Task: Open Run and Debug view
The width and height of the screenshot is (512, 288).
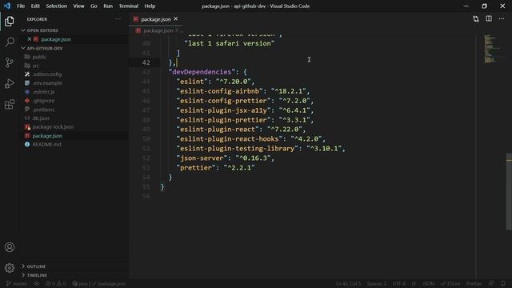Action: (10, 83)
